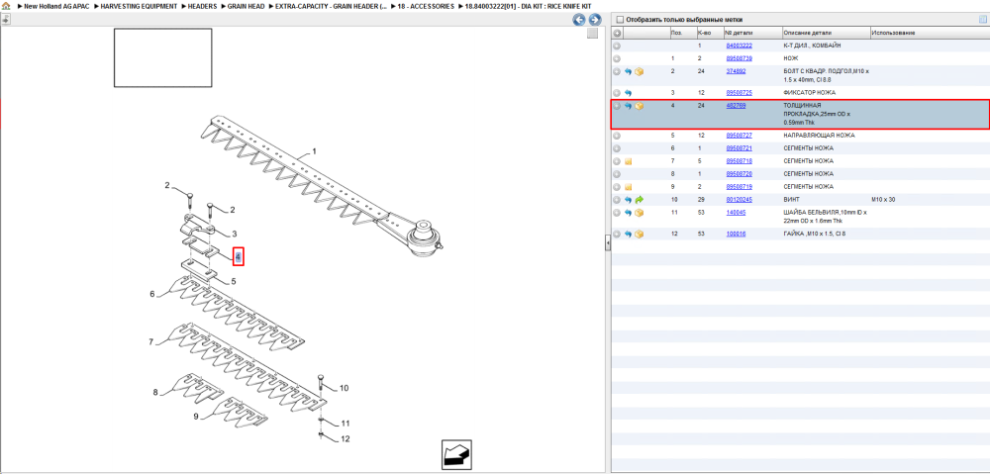Open part number link 89508725
This screenshot has width=990, height=474.
(739, 93)
